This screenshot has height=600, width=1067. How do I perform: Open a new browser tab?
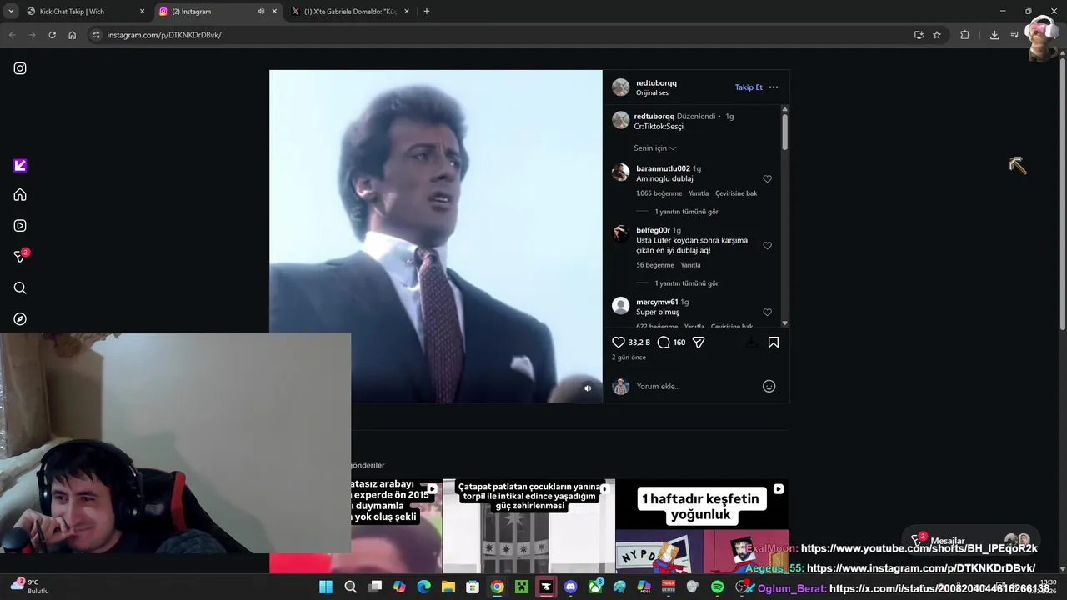click(427, 12)
